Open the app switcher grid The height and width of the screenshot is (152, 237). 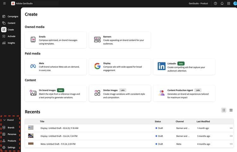coord(229,3)
